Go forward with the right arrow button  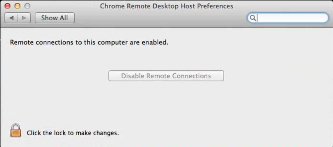(x=24, y=18)
